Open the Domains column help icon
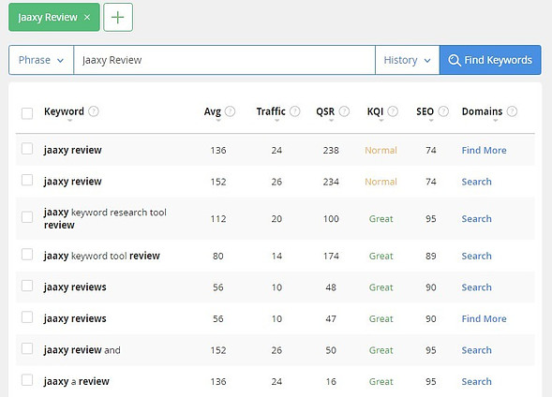 click(x=512, y=111)
